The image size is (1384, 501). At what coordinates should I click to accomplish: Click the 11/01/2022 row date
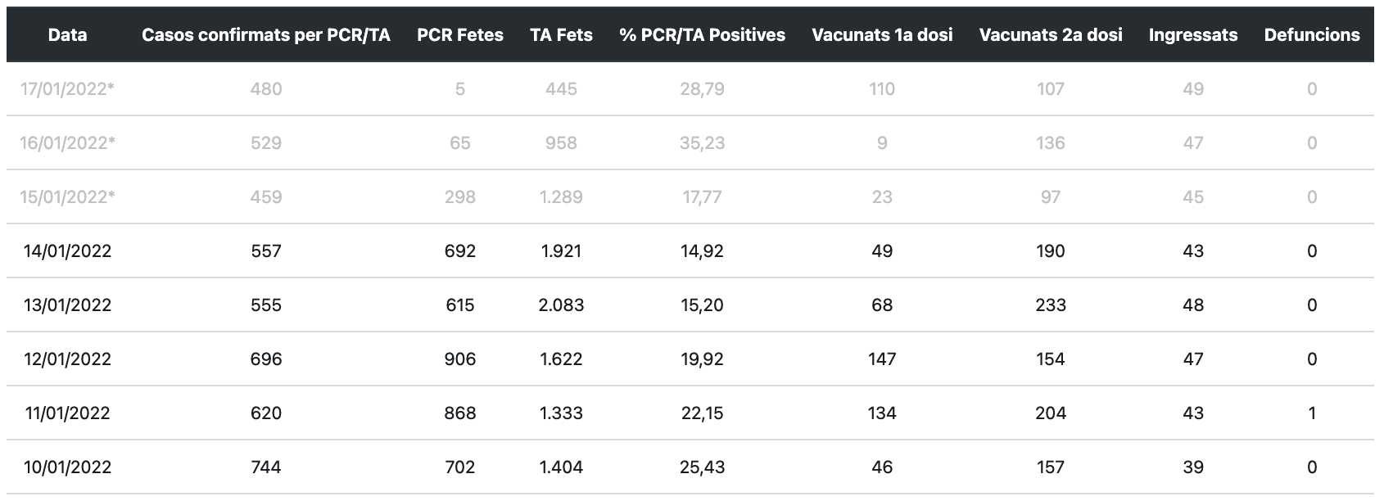coord(67,413)
